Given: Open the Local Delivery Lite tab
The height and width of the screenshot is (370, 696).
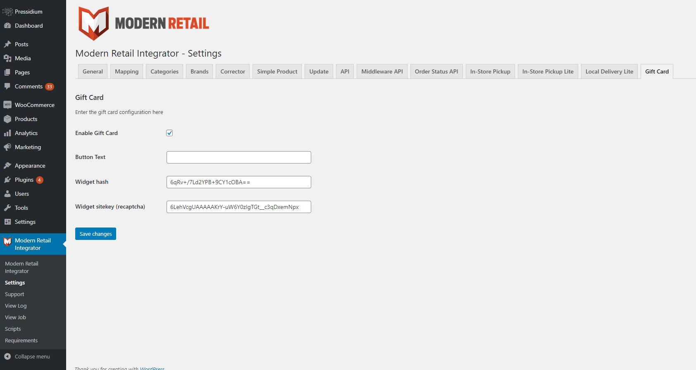Looking at the screenshot, I should point(610,71).
